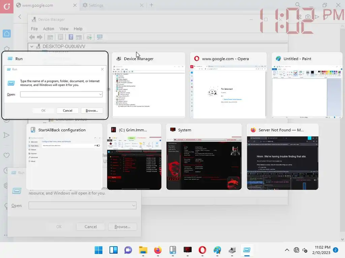Screen dimensions: 345x258
Task: Select the System window thumbnail
Action: (204, 157)
